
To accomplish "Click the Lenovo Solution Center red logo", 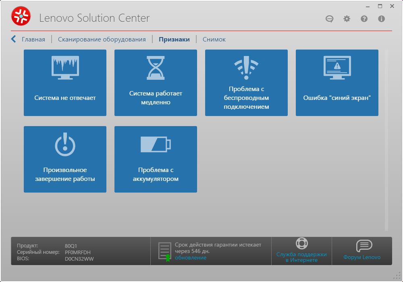I will pyautogui.click(x=21, y=16).
